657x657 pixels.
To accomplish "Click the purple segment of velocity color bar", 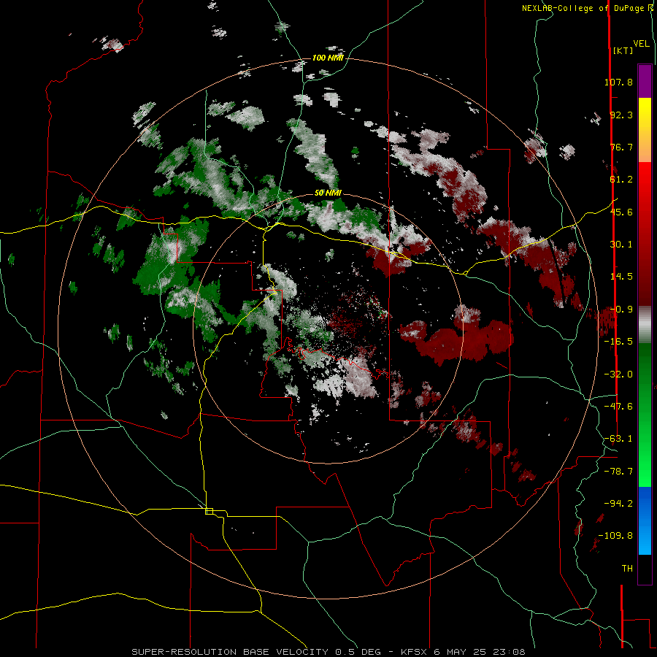I will [645, 81].
